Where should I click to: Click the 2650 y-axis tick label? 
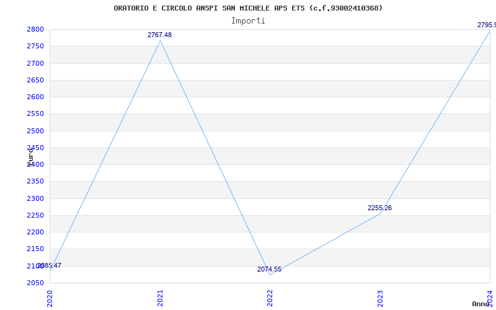pyautogui.click(x=35, y=81)
